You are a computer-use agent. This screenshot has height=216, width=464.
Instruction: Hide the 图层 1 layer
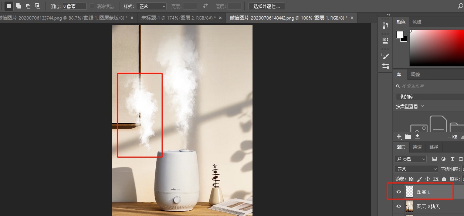pos(398,192)
